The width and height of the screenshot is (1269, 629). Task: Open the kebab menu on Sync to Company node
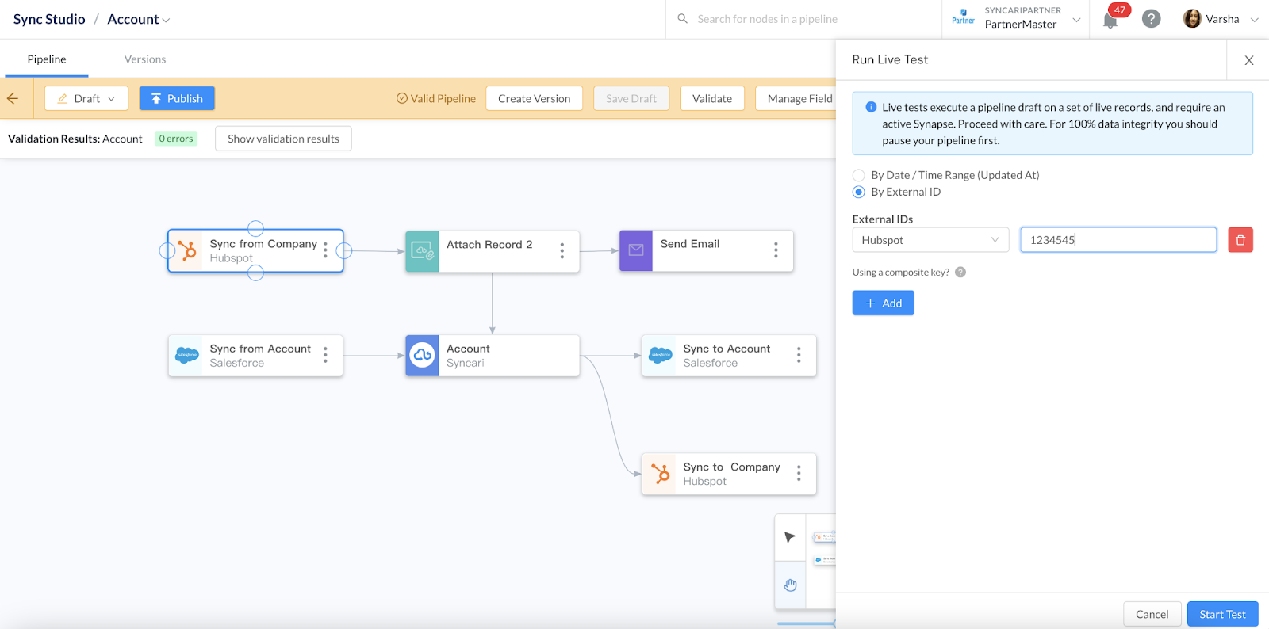pyautogui.click(x=799, y=474)
